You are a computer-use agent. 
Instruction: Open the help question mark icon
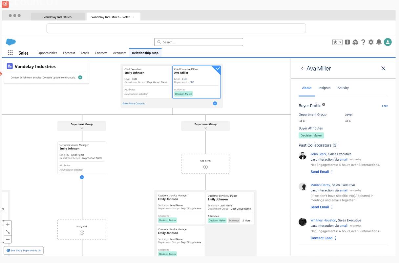pyautogui.click(x=363, y=42)
